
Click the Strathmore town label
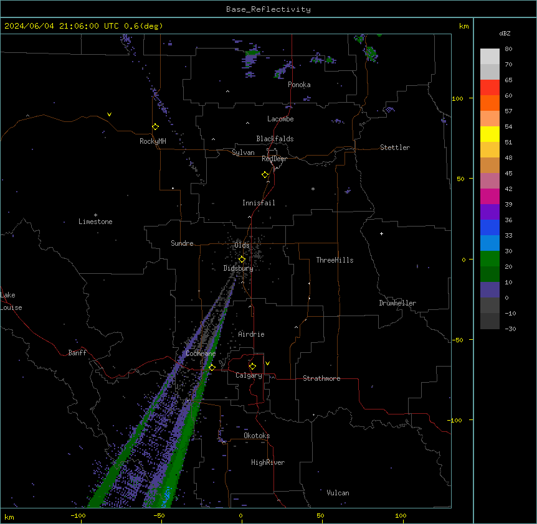pyautogui.click(x=321, y=378)
